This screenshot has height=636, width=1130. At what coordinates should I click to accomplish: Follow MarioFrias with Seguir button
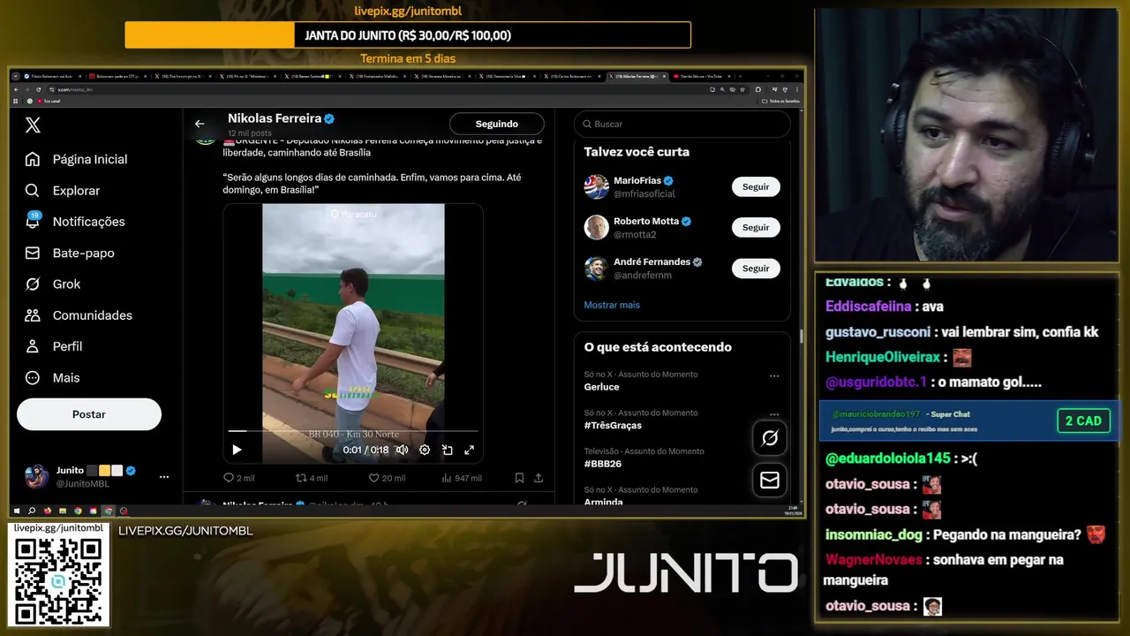pos(756,186)
